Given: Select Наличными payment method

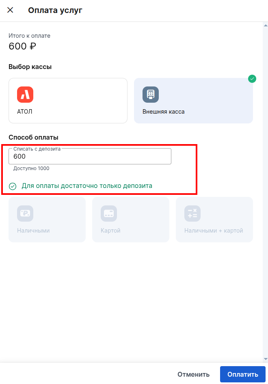Looking at the screenshot, I should coord(47,220).
